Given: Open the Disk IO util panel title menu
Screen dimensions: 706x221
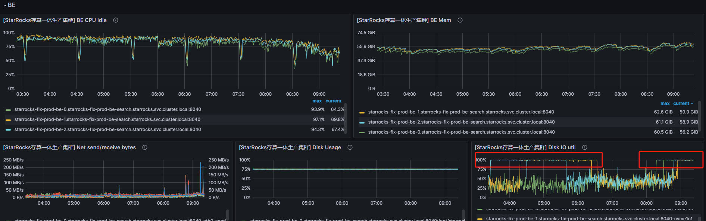Looking at the screenshot, I should tap(525, 147).
